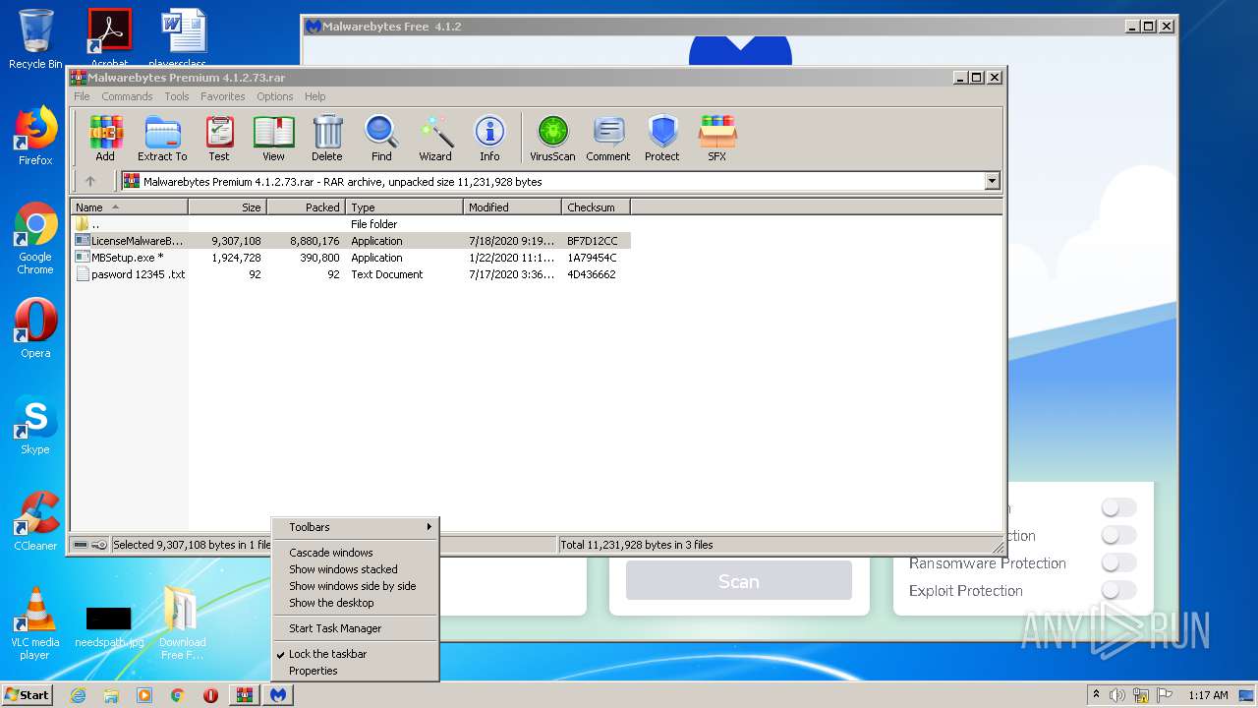Sort by the Packed column header
Viewport: 1258px width, 708px height.
click(306, 207)
